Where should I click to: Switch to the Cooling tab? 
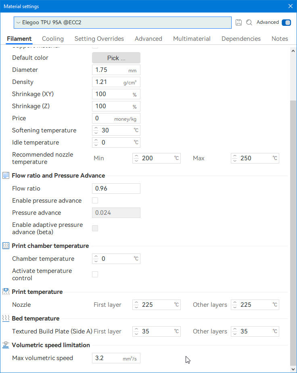[x=53, y=39]
